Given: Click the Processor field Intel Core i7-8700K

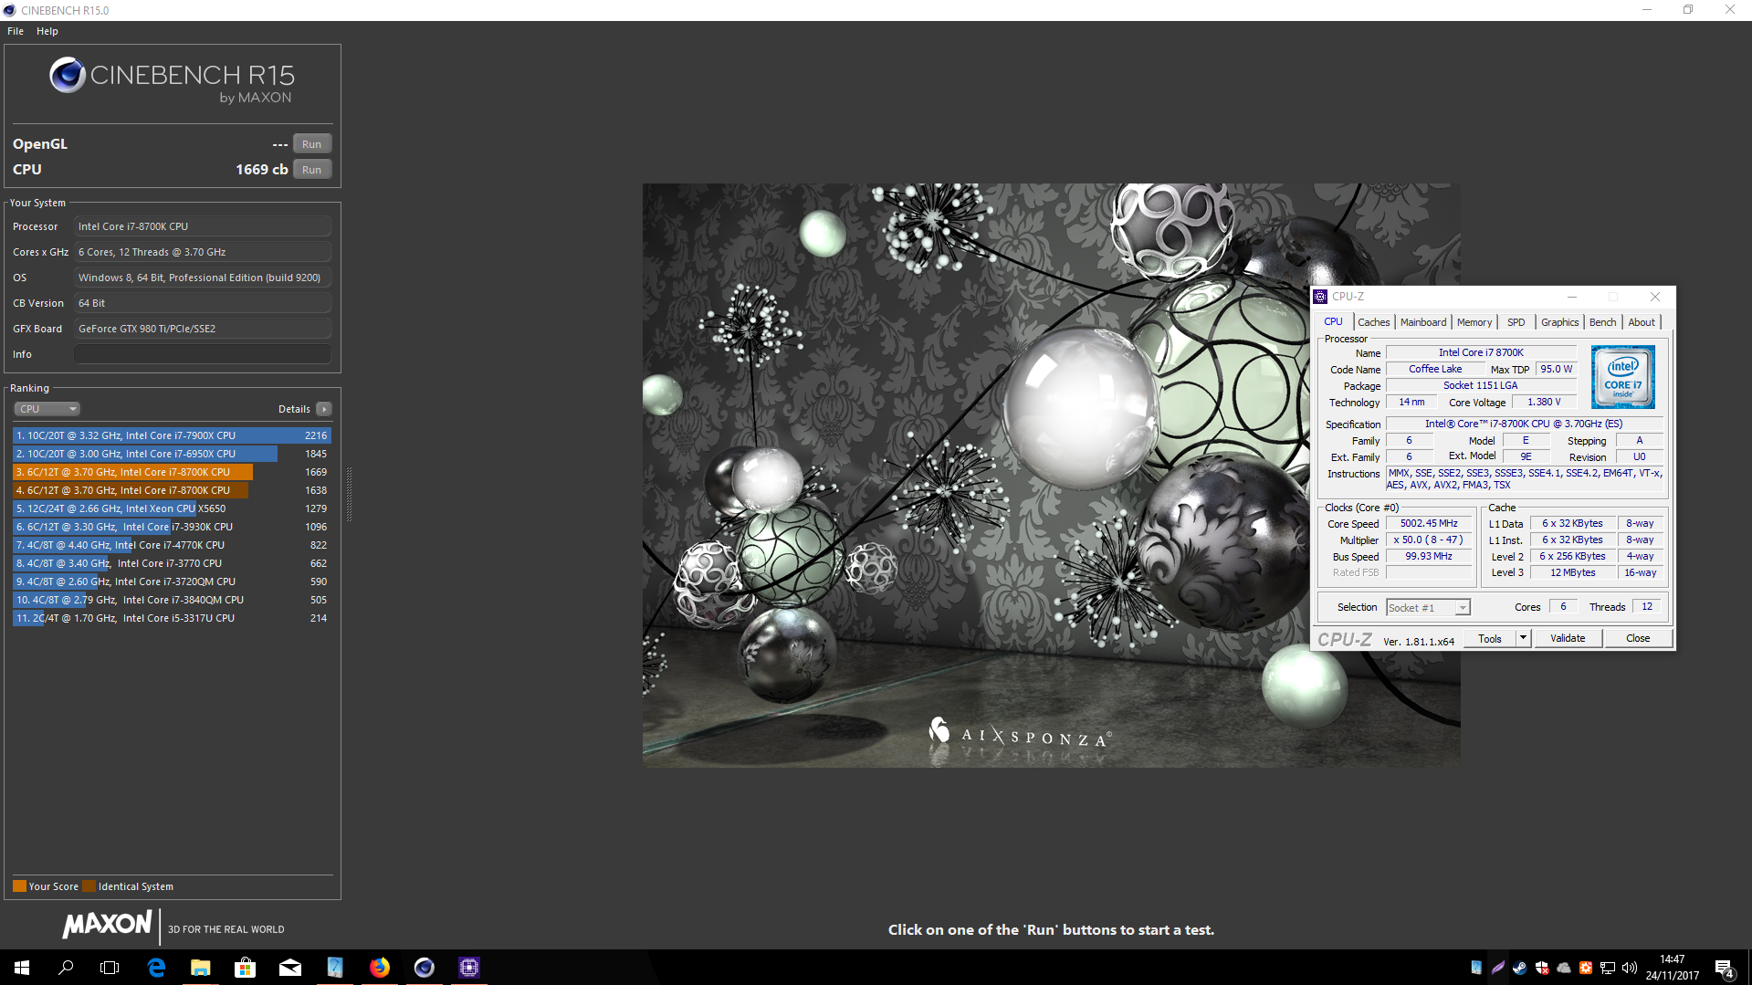Looking at the screenshot, I should (203, 226).
